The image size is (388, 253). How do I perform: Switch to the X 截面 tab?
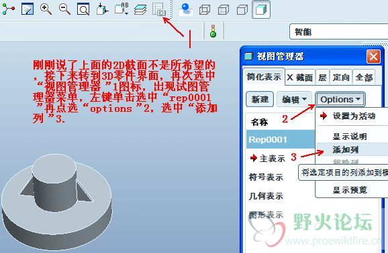[299, 78]
